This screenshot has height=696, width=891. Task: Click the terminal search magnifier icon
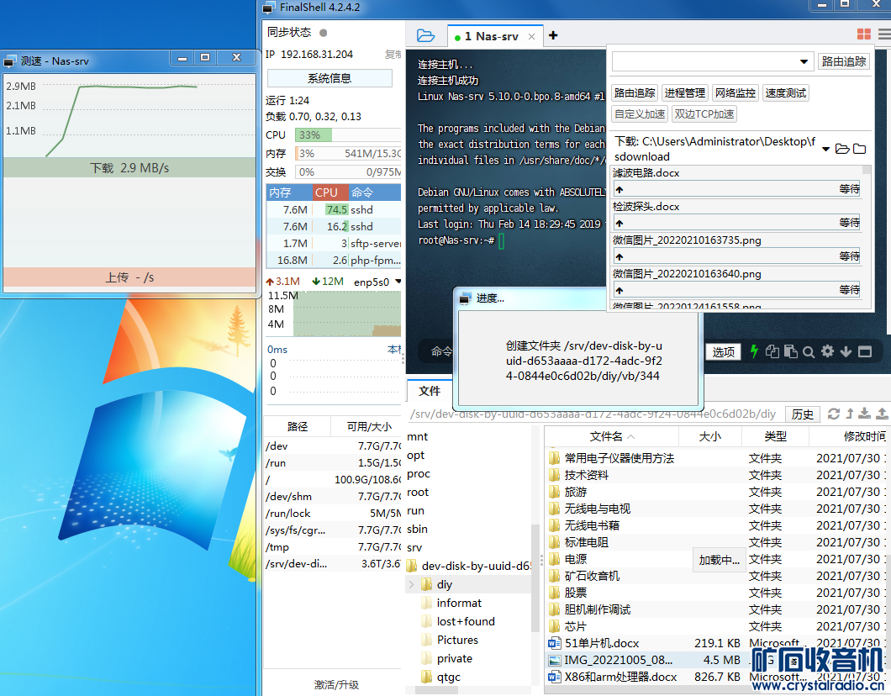(809, 351)
